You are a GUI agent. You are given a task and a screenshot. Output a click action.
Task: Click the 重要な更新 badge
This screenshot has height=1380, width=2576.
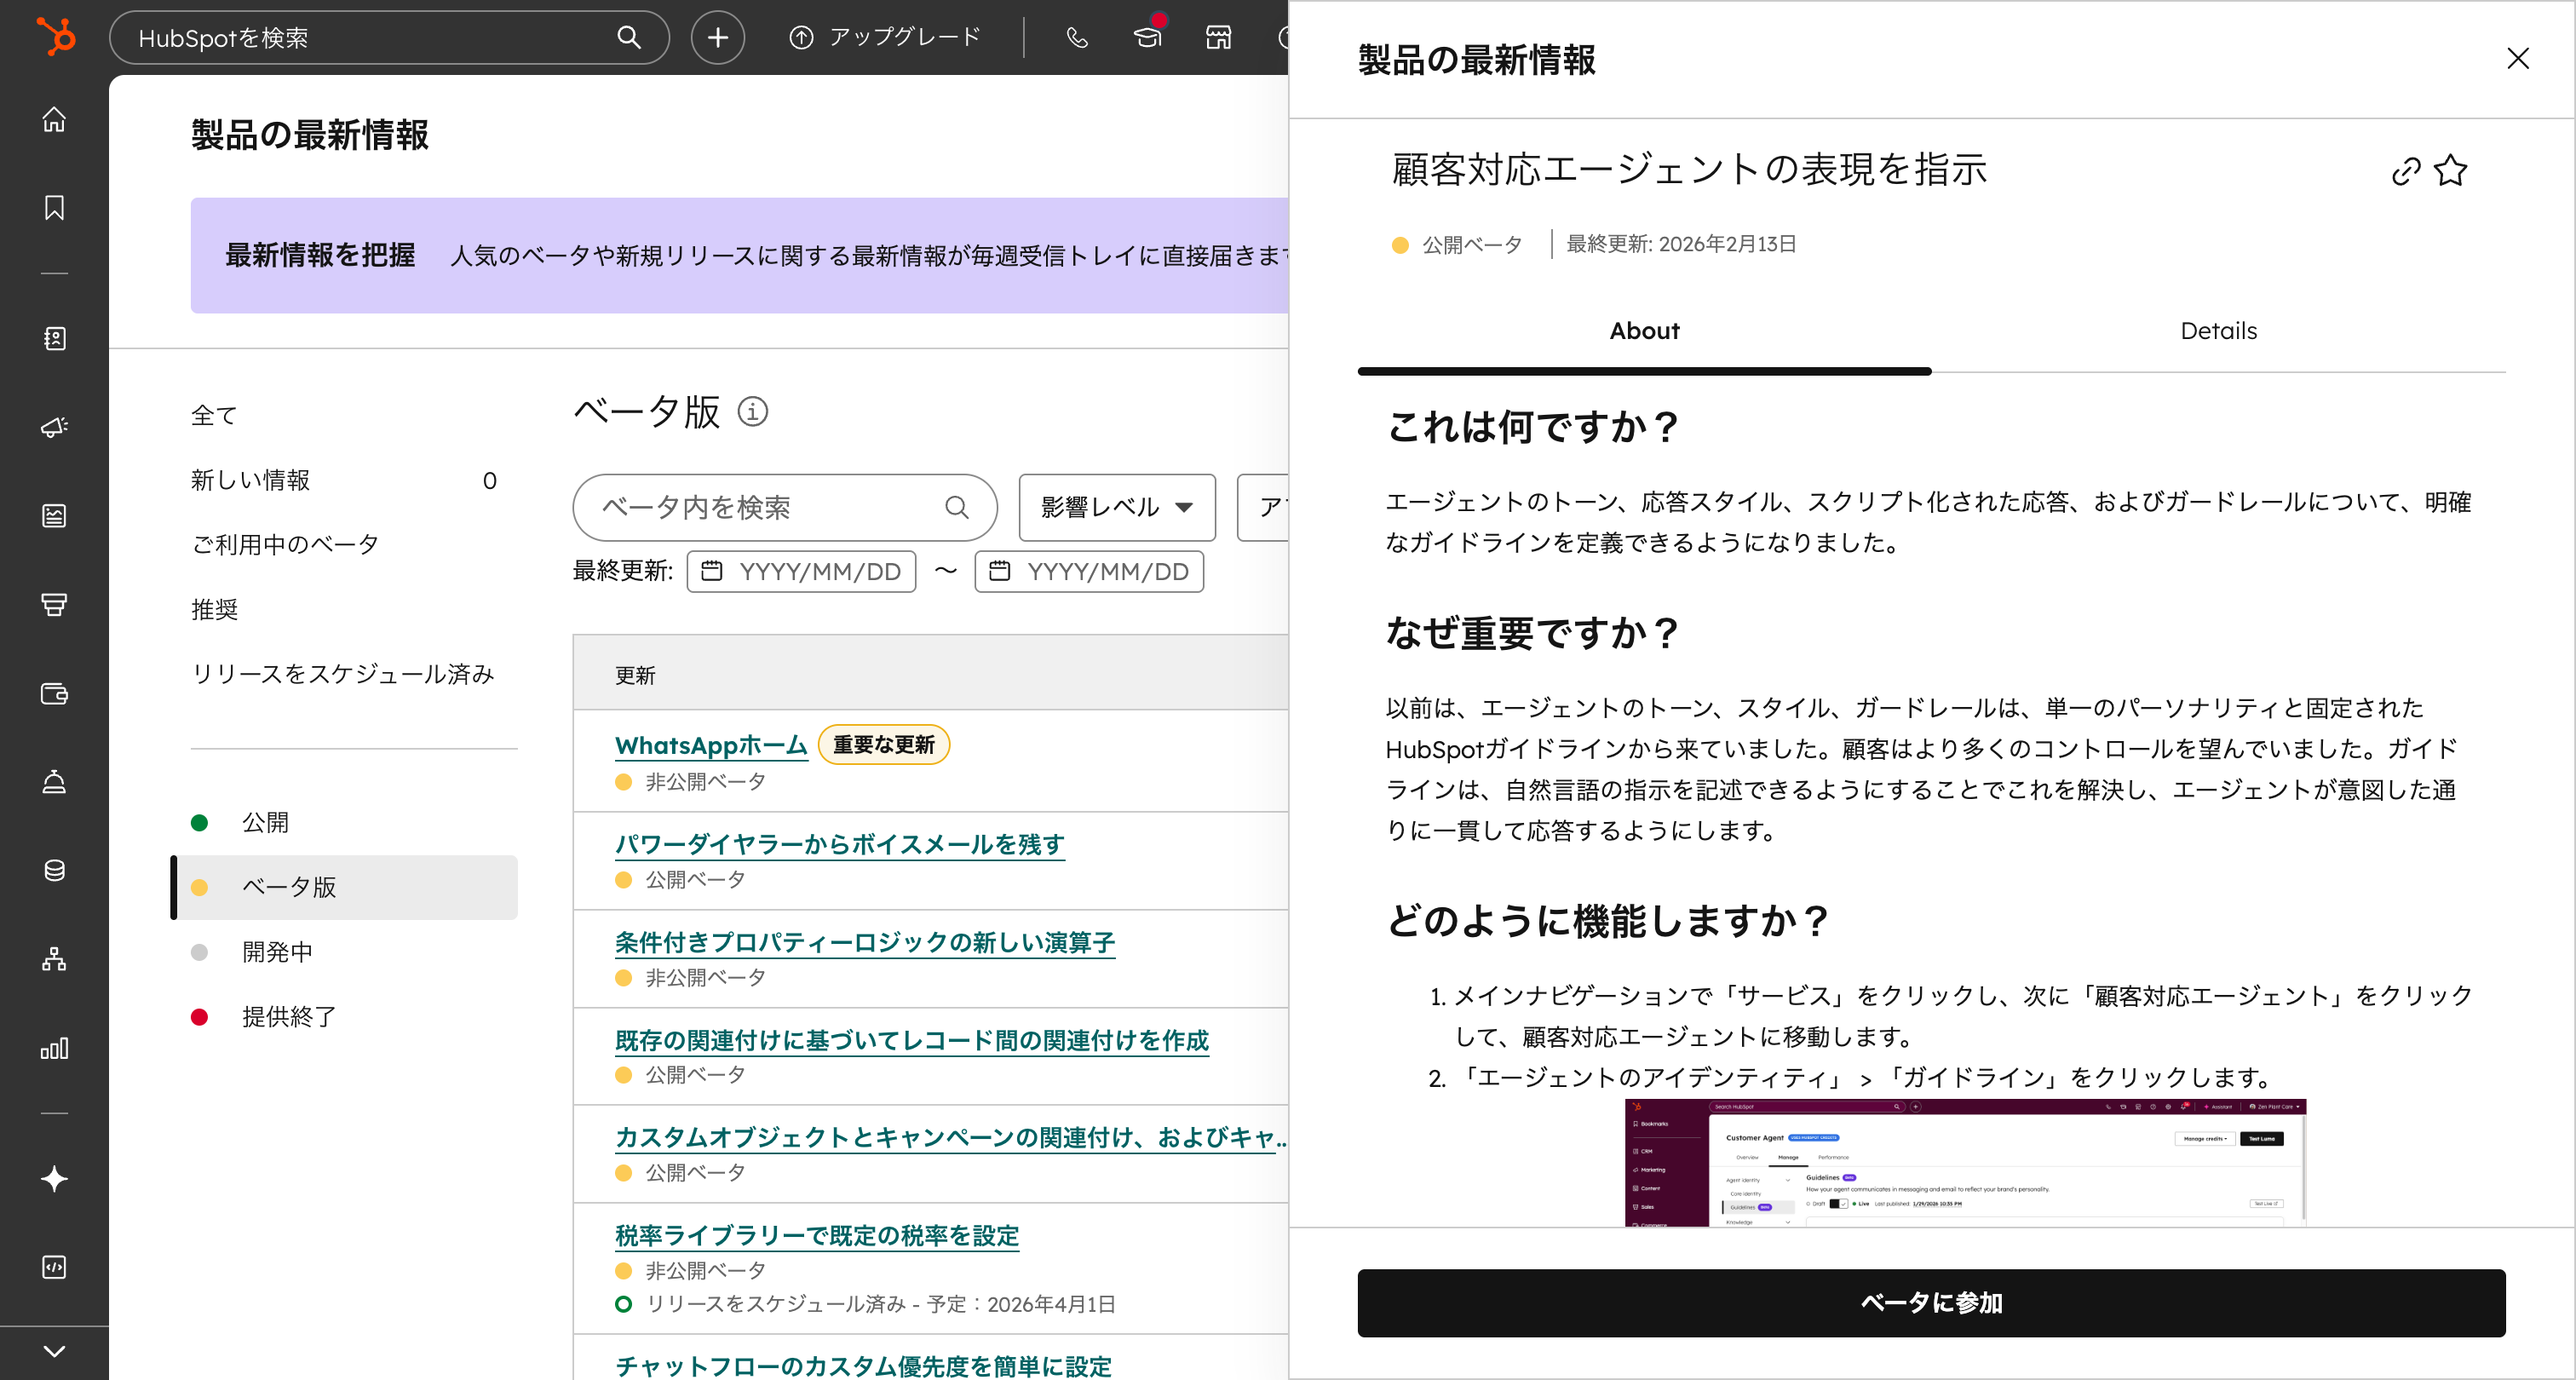pyautogui.click(x=883, y=745)
